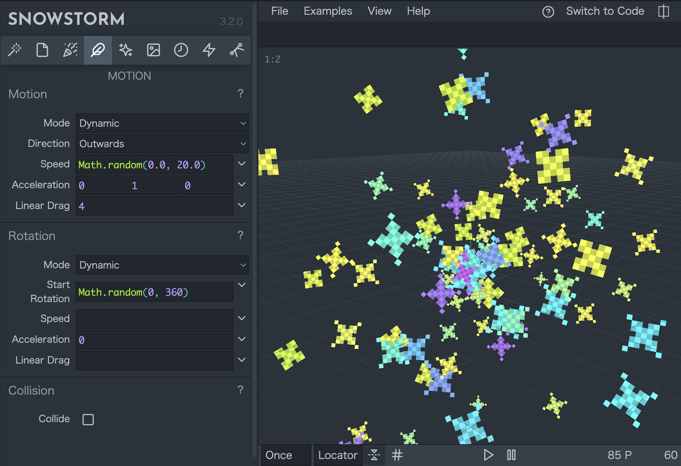The width and height of the screenshot is (681, 466).
Task: Open the magic wand Setup tab icon
Action: tap(15, 50)
